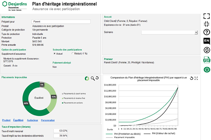Click the PHI (Prestation au décès) legend entry
The height and width of the screenshot is (140, 211).
pos(123,134)
